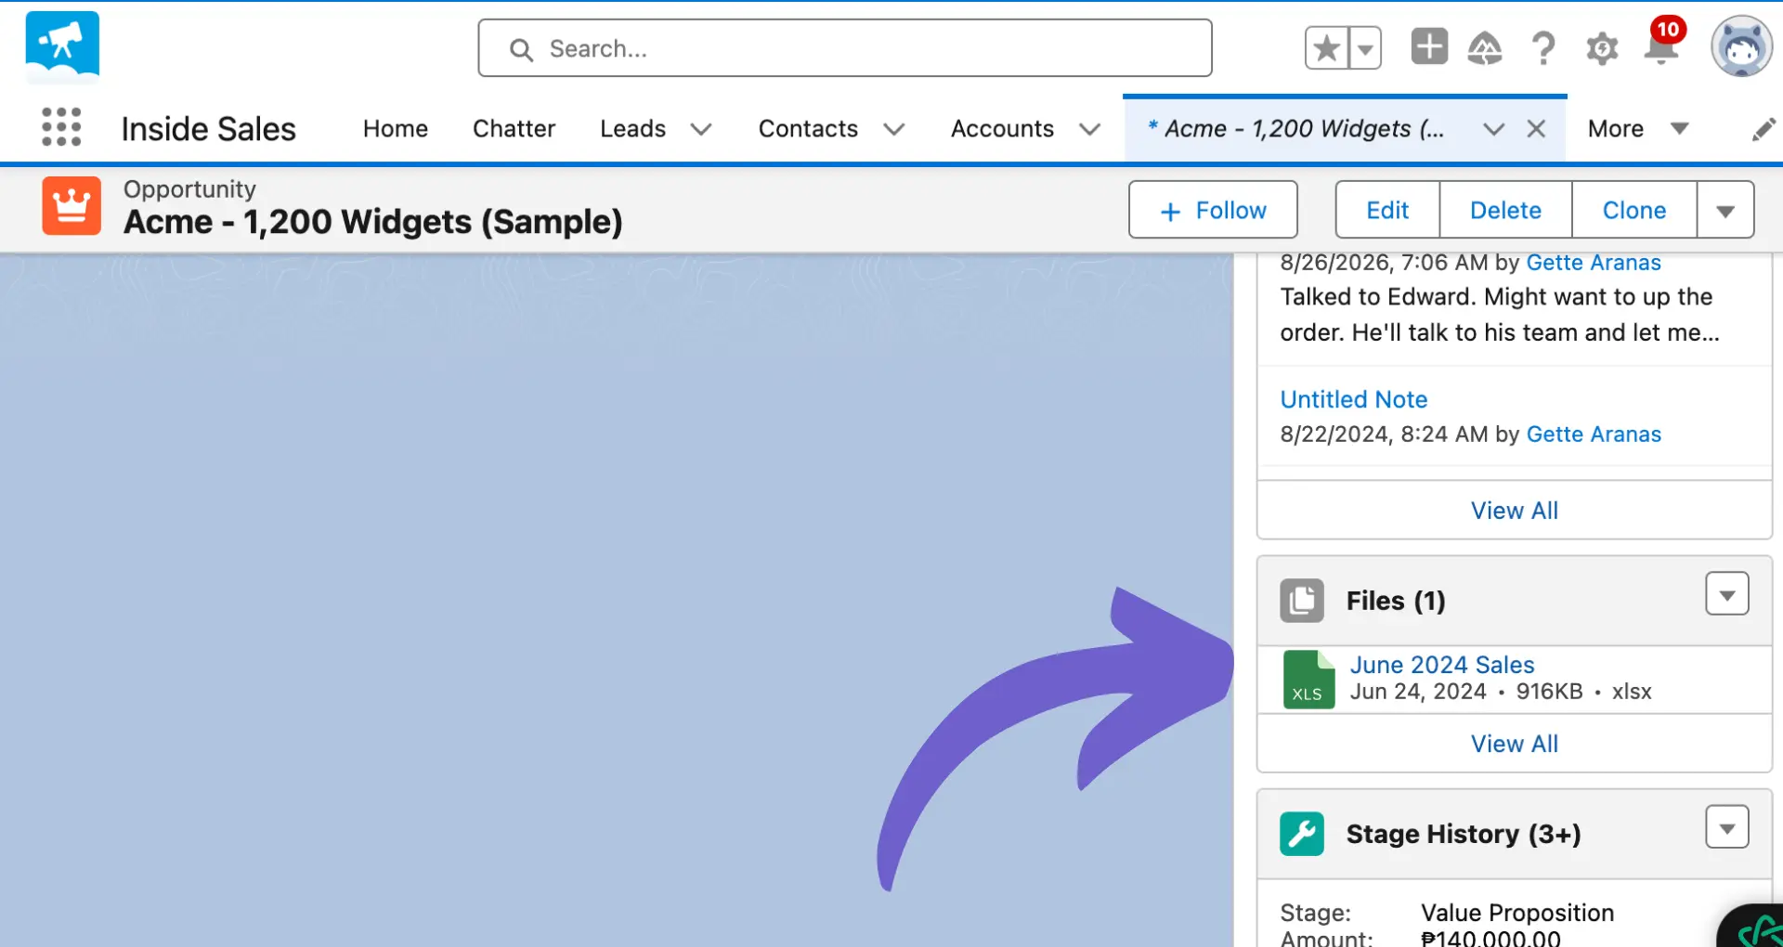
Task: Open the Setup gear icon
Action: (x=1602, y=48)
